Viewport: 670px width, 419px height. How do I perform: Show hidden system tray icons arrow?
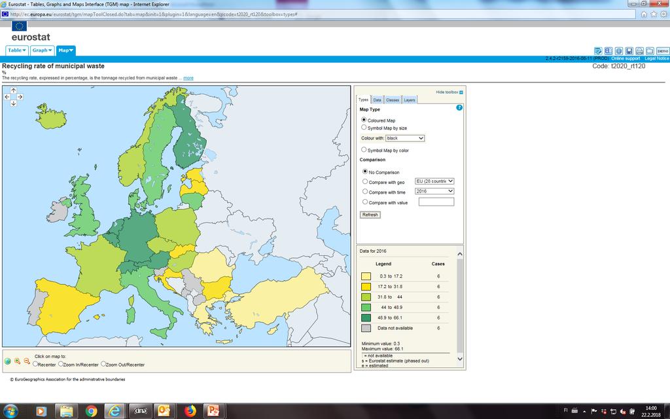(x=584, y=411)
